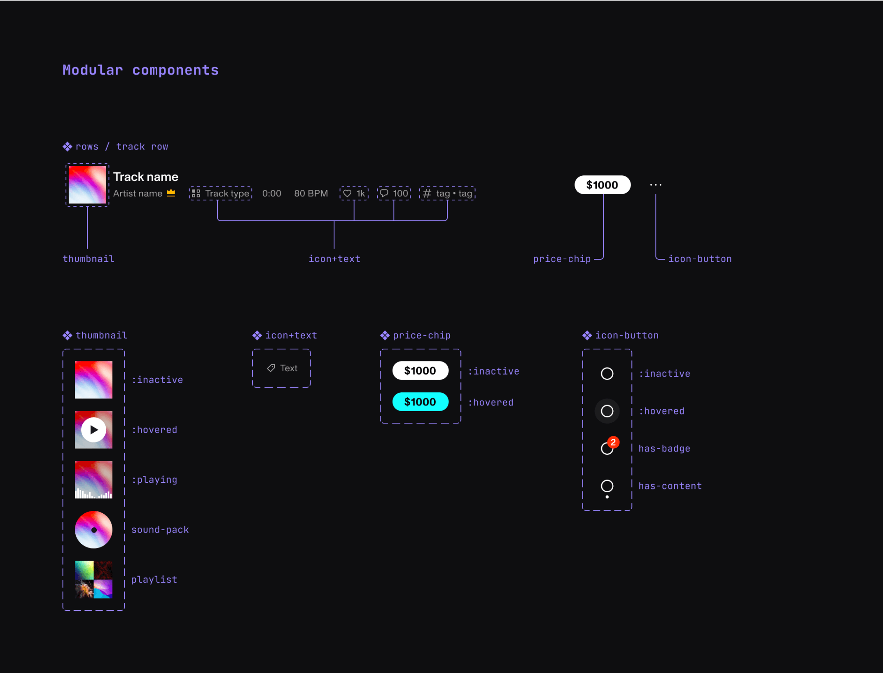Click the crown icon beside Artist name
The height and width of the screenshot is (673, 883).
point(171,193)
